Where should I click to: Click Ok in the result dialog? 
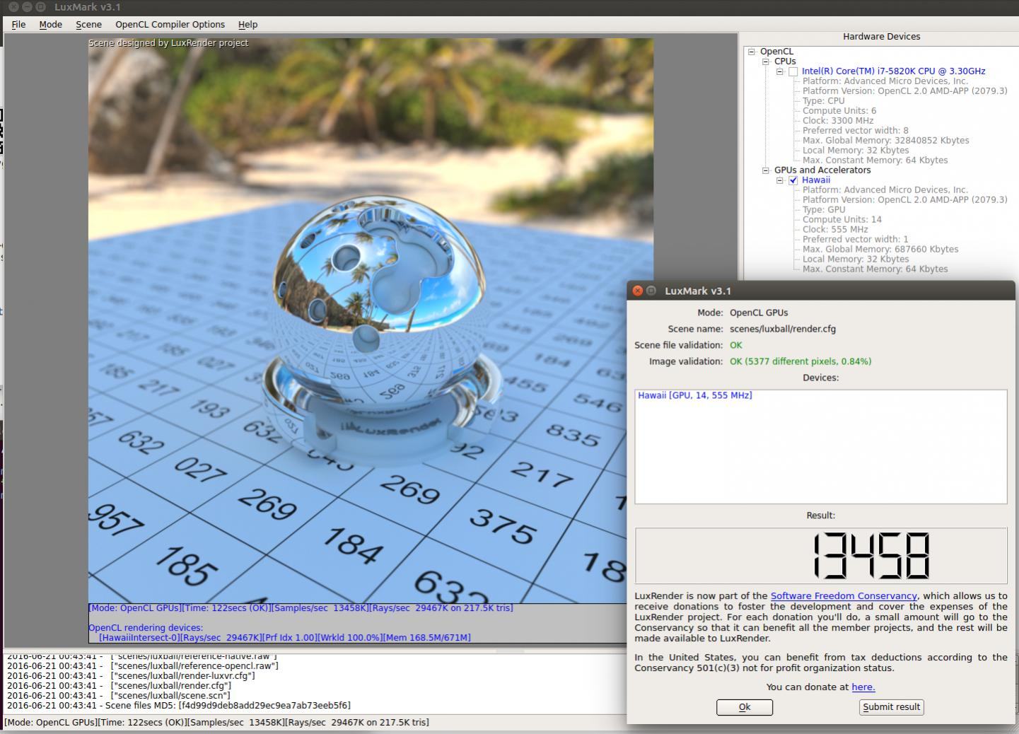(745, 707)
